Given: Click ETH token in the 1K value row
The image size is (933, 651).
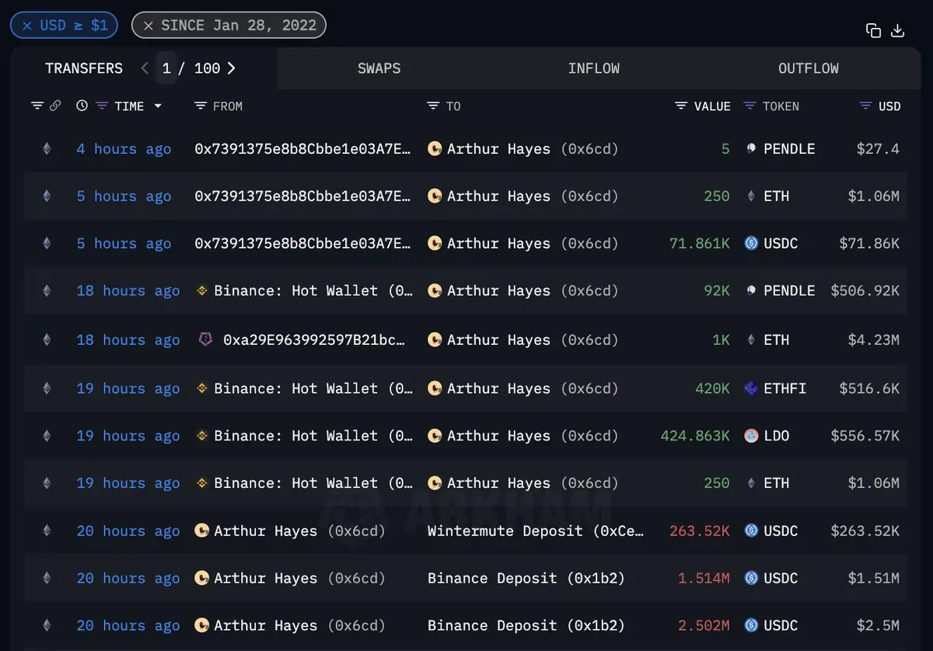Looking at the screenshot, I should (x=777, y=339).
